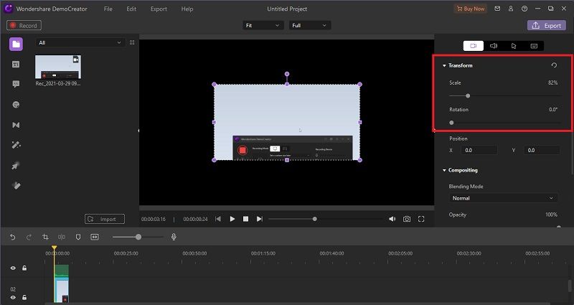Add a marker to the timeline
574x305 pixels.
(78, 237)
